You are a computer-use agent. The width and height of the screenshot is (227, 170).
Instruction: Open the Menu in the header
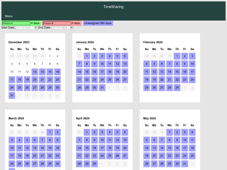tap(9, 16)
